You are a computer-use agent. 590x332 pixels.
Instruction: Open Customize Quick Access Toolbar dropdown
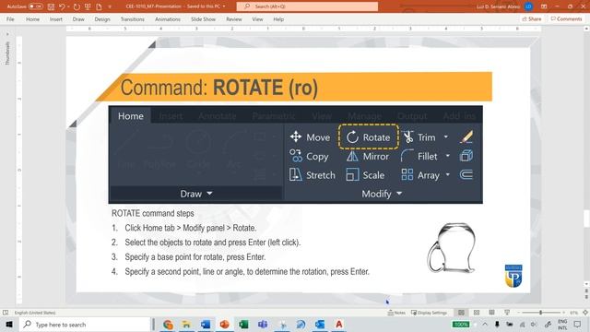110,6
